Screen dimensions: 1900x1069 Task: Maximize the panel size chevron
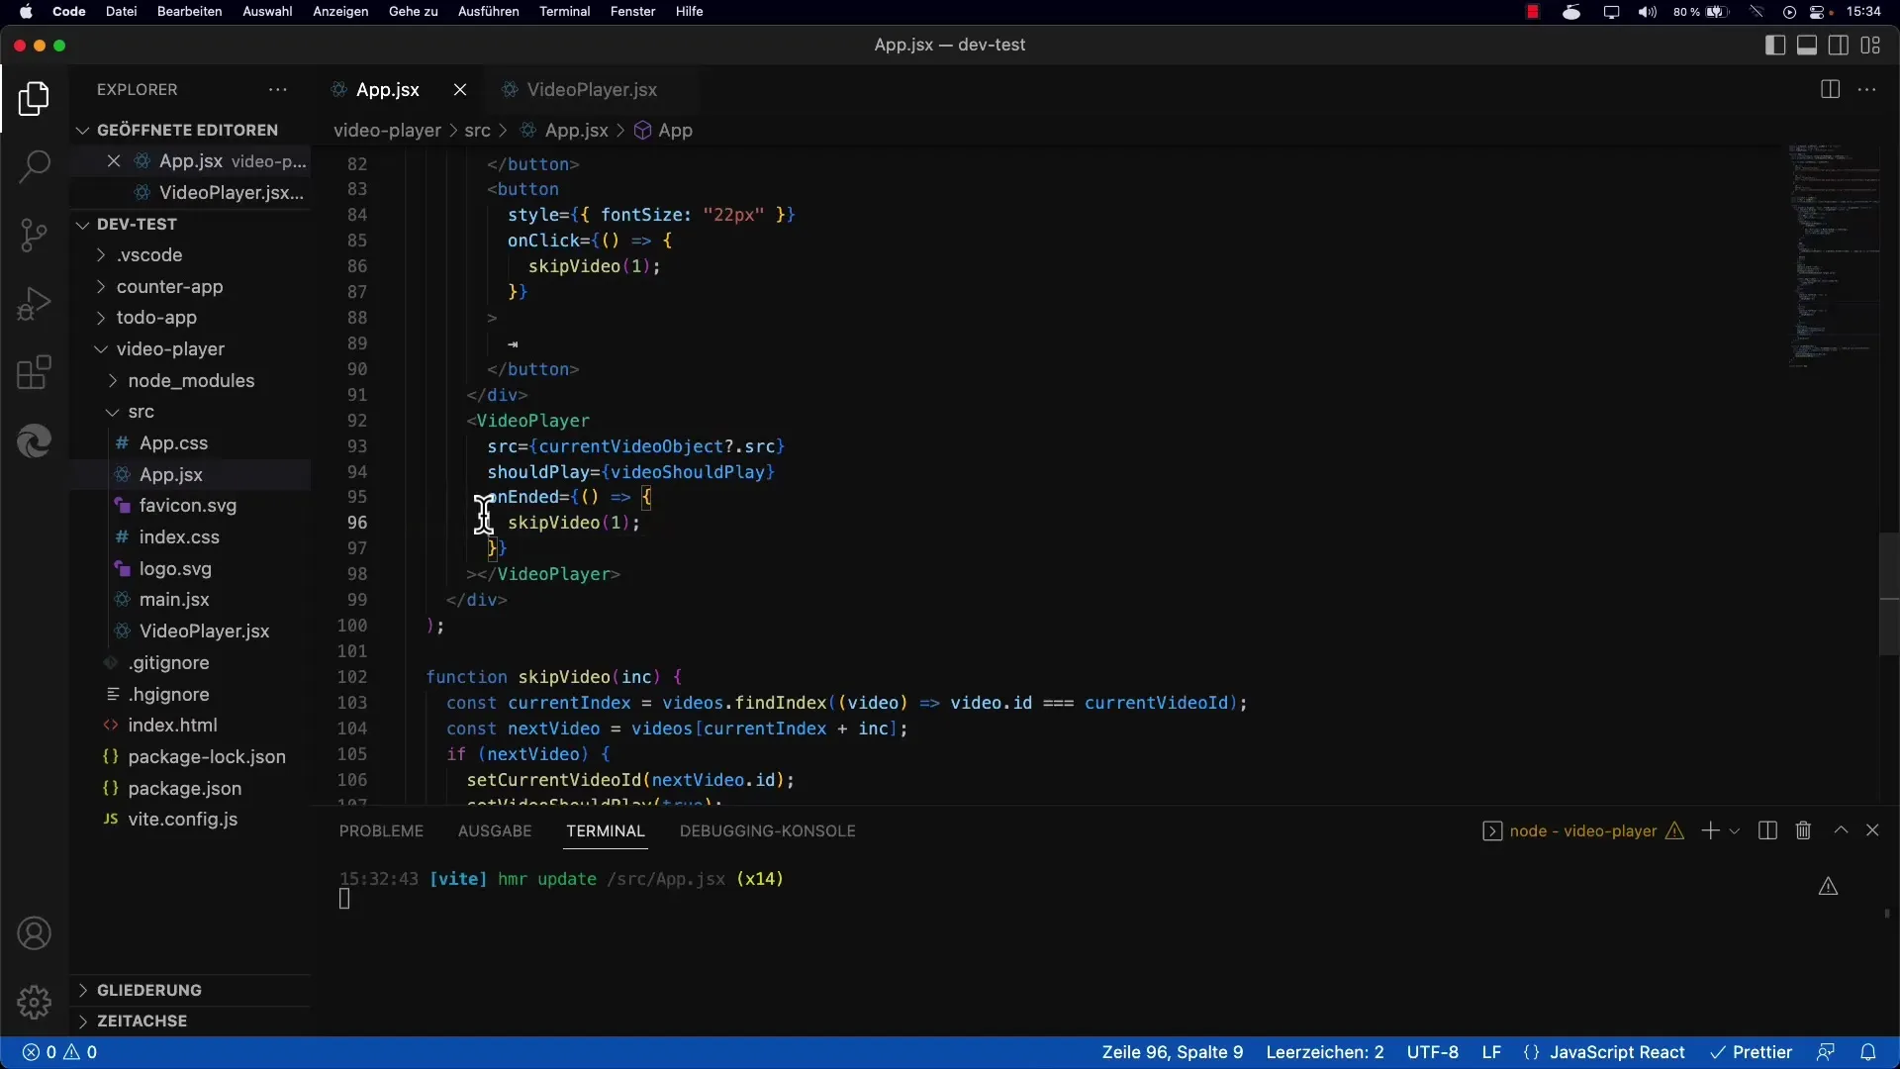(1841, 830)
